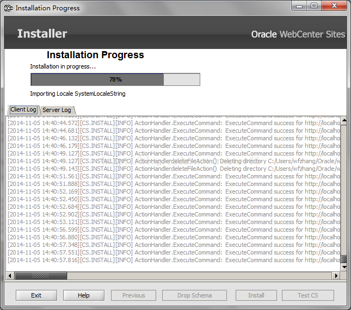Viewport: 351px width, 310px height.
Task: Click the Test CS button
Action: click(308, 295)
